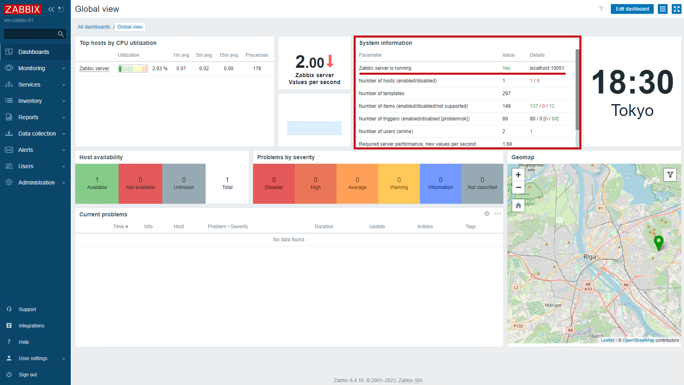Open Current problems widget three-dot menu

pos(498,214)
